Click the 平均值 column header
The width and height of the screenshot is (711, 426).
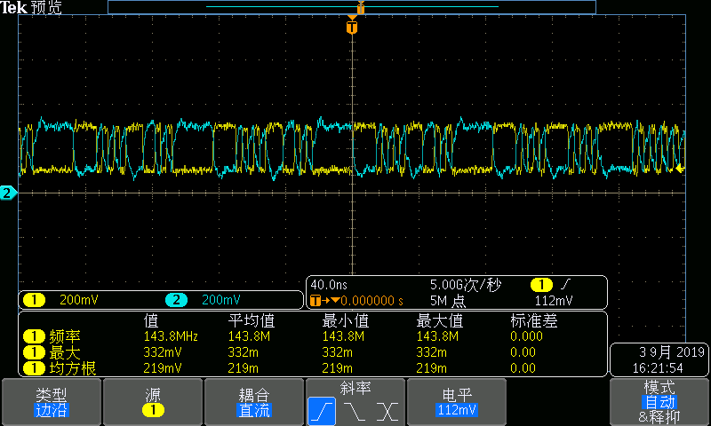tap(252, 320)
